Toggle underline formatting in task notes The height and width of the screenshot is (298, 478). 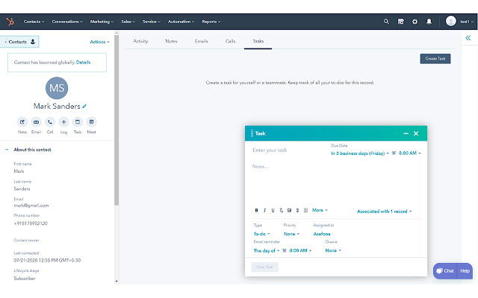point(273,210)
